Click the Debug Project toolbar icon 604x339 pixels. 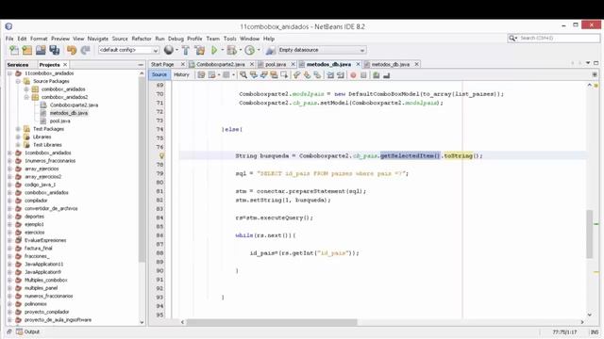(231, 50)
